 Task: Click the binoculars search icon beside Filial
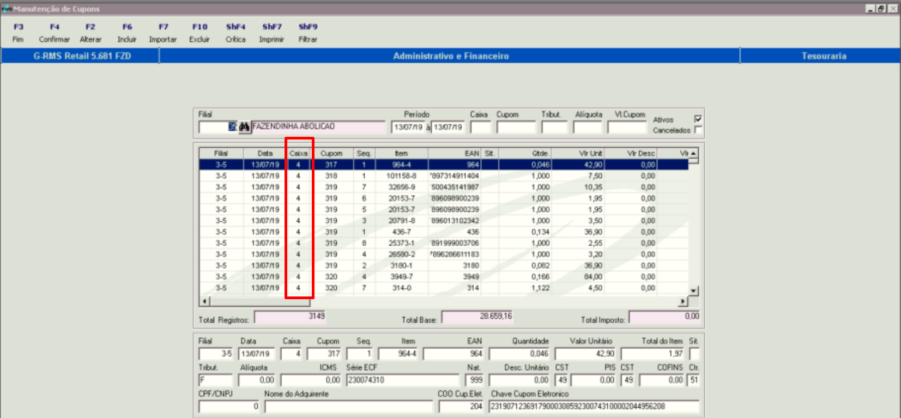244,127
